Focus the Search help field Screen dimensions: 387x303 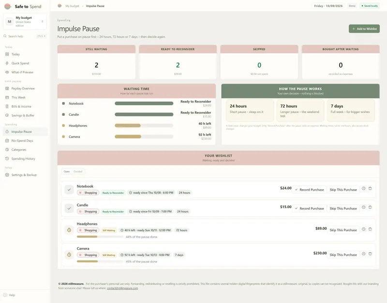pos(25,36)
